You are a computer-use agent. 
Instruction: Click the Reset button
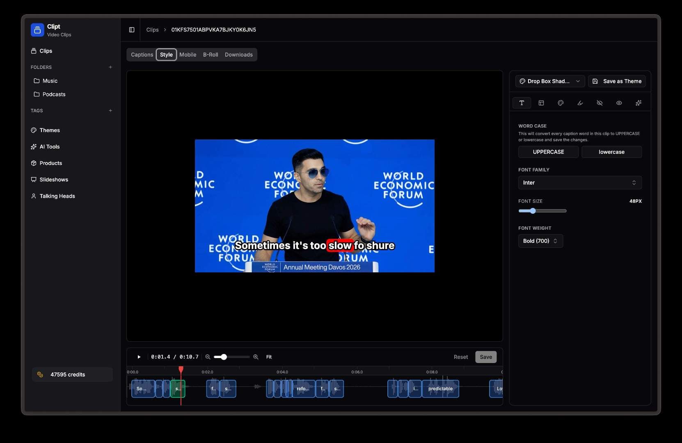460,357
